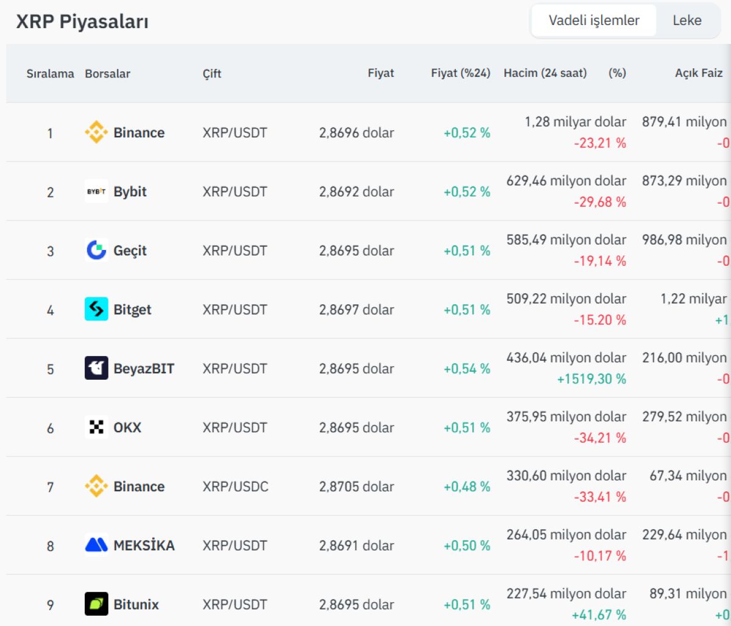Click XRP/USDT pair in OKX row

(235, 427)
